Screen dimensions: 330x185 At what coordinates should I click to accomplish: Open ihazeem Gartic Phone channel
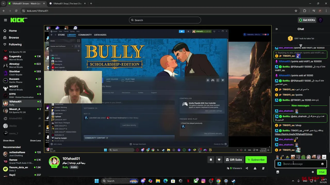(22, 80)
